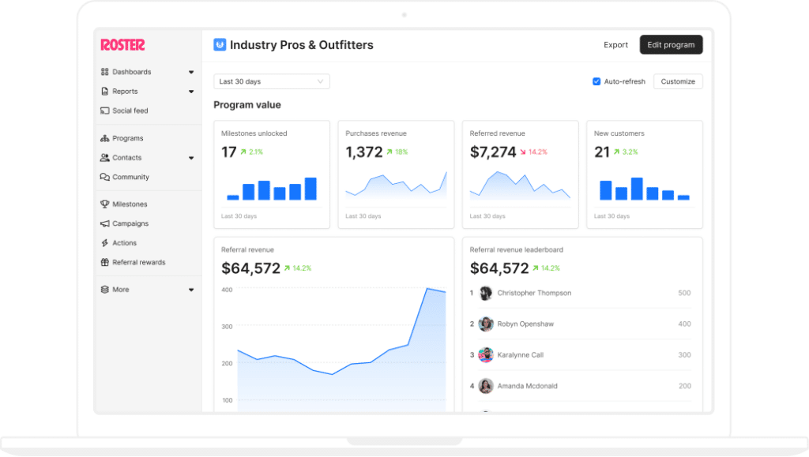Click the Contacts people icon
This screenshot has height=457, width=809.
pos(106,157)
